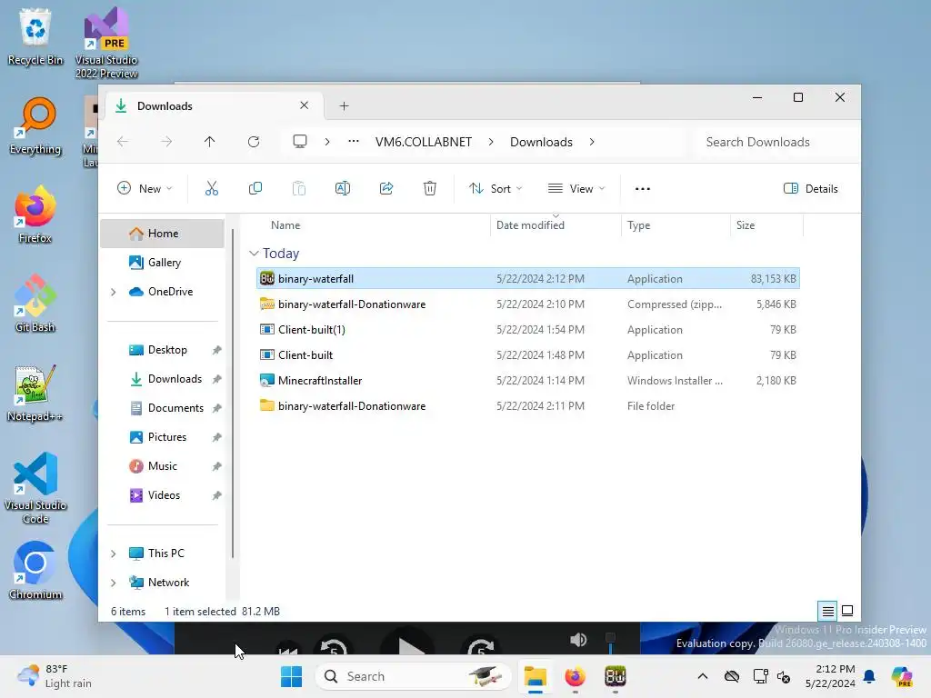Screen dimensions: 931x698
Task: Click the Forward navigation arrow
Action: click(x=166, y=142)
